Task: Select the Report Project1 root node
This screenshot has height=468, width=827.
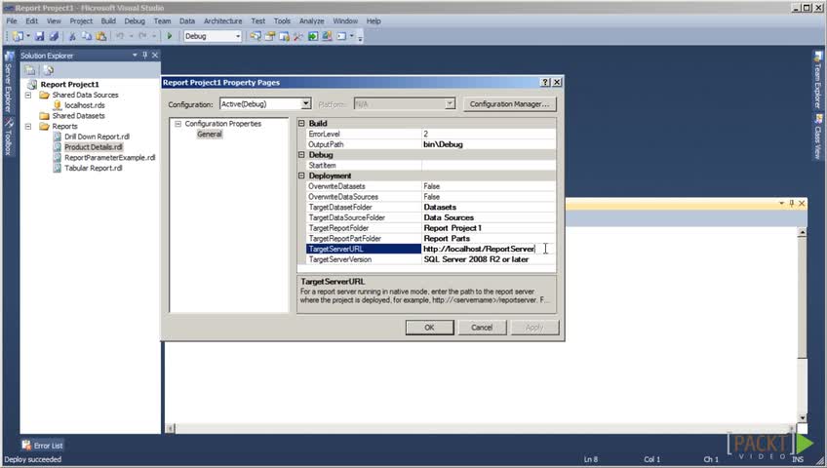Action: [x=69, y=84]
